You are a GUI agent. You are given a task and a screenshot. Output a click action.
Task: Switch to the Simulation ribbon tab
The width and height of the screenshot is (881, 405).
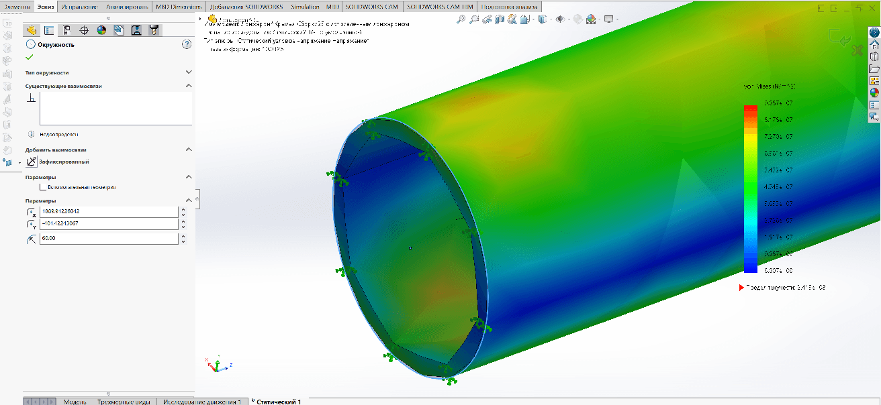click(305, 6)
